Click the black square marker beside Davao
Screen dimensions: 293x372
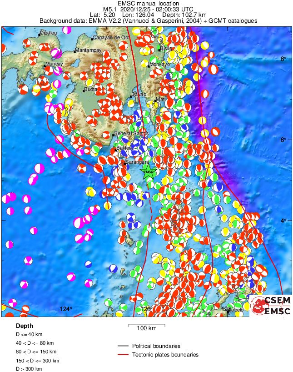coord(131,96)
